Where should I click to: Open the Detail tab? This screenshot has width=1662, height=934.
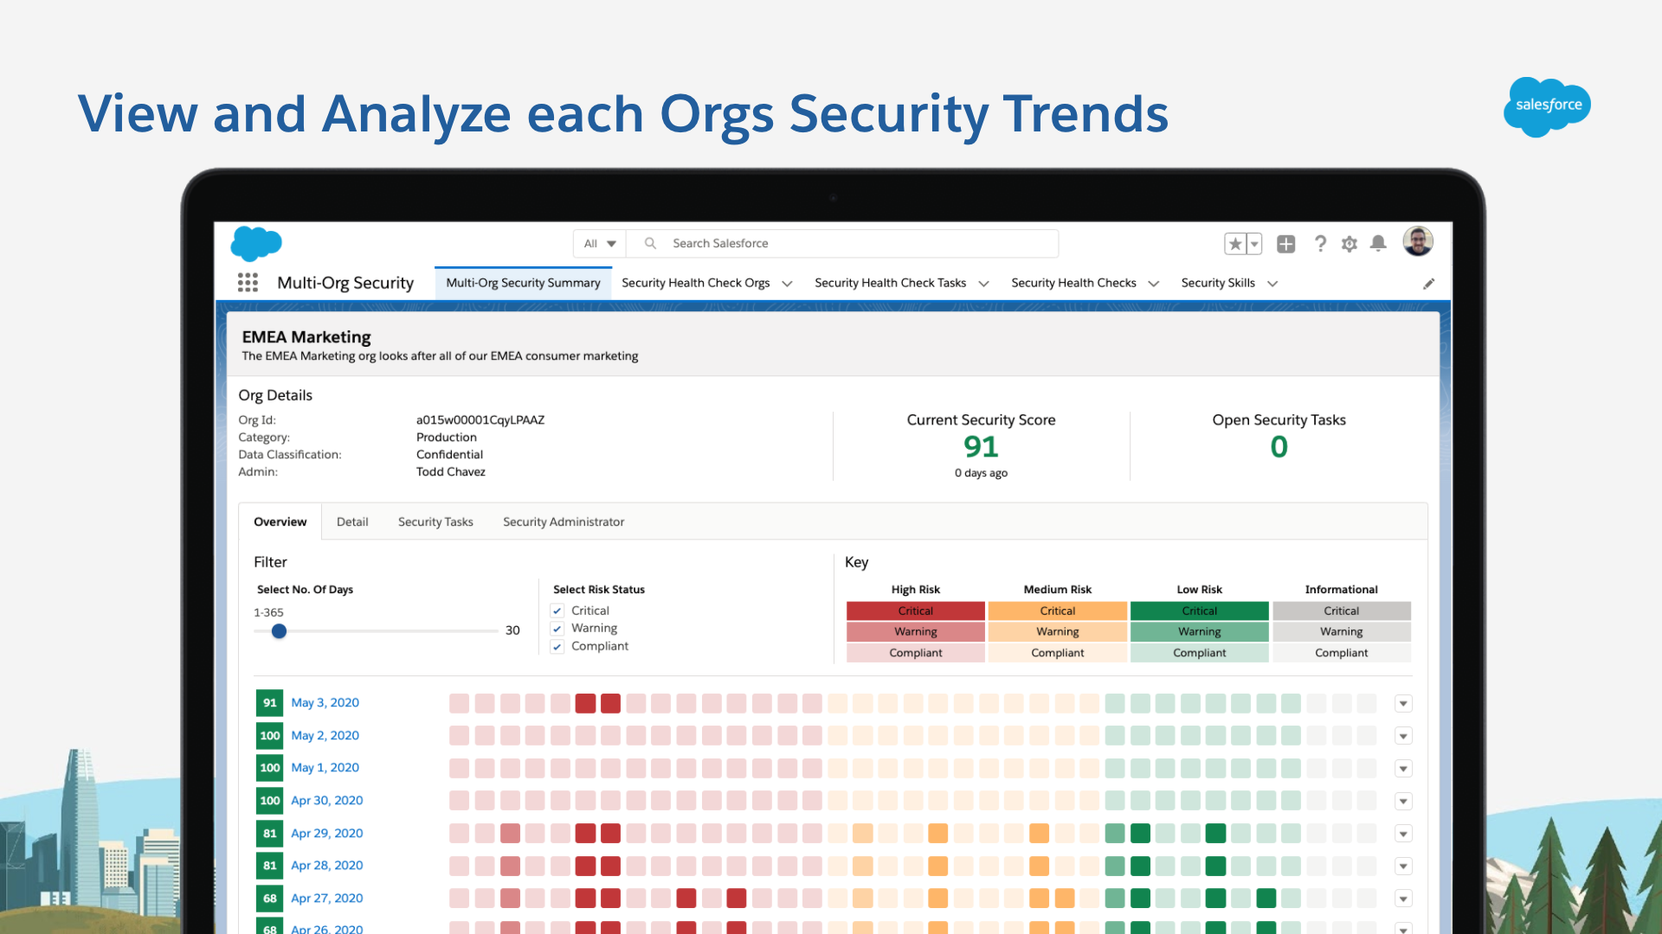coord(352,521)
